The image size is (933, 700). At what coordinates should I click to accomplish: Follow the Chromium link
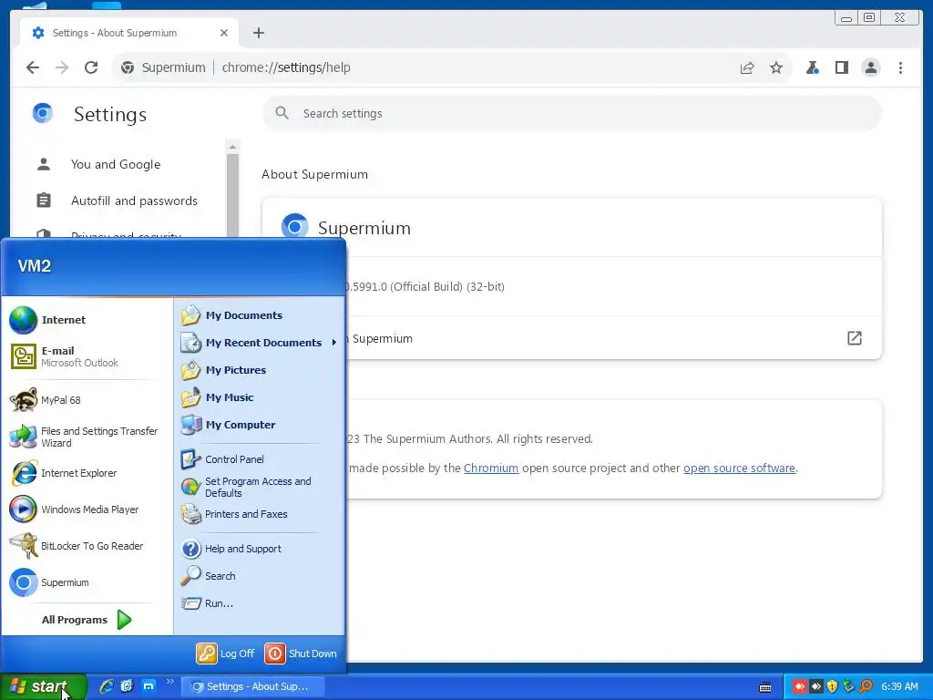coord(491,468)
